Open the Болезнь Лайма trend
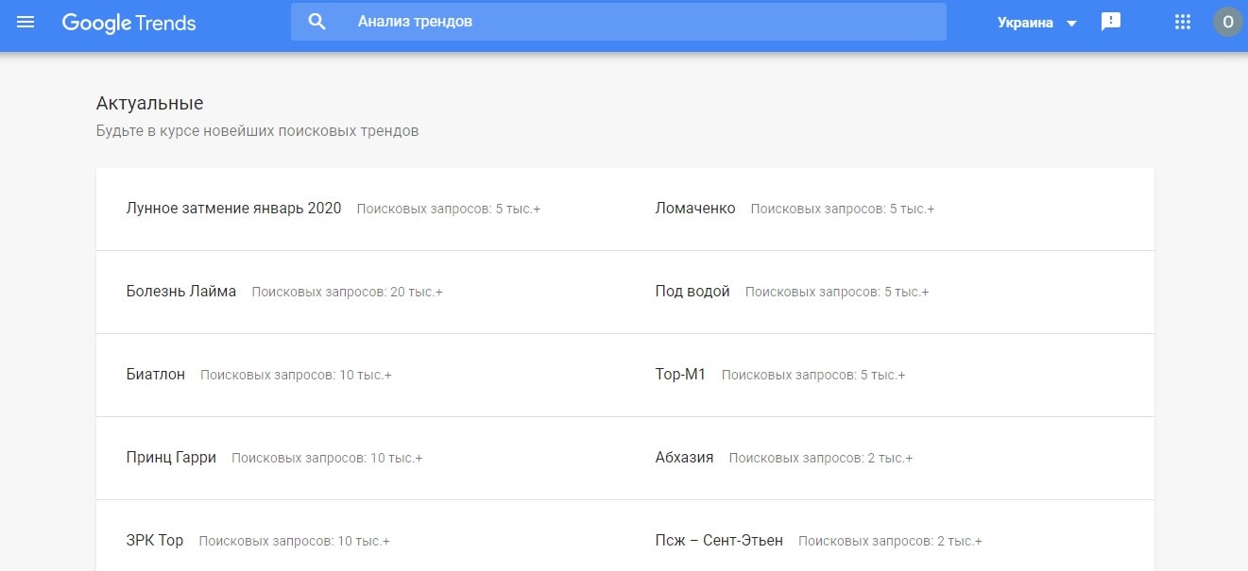The height and width of the screenshot is (571, 1248). click(x=181, y=292)
